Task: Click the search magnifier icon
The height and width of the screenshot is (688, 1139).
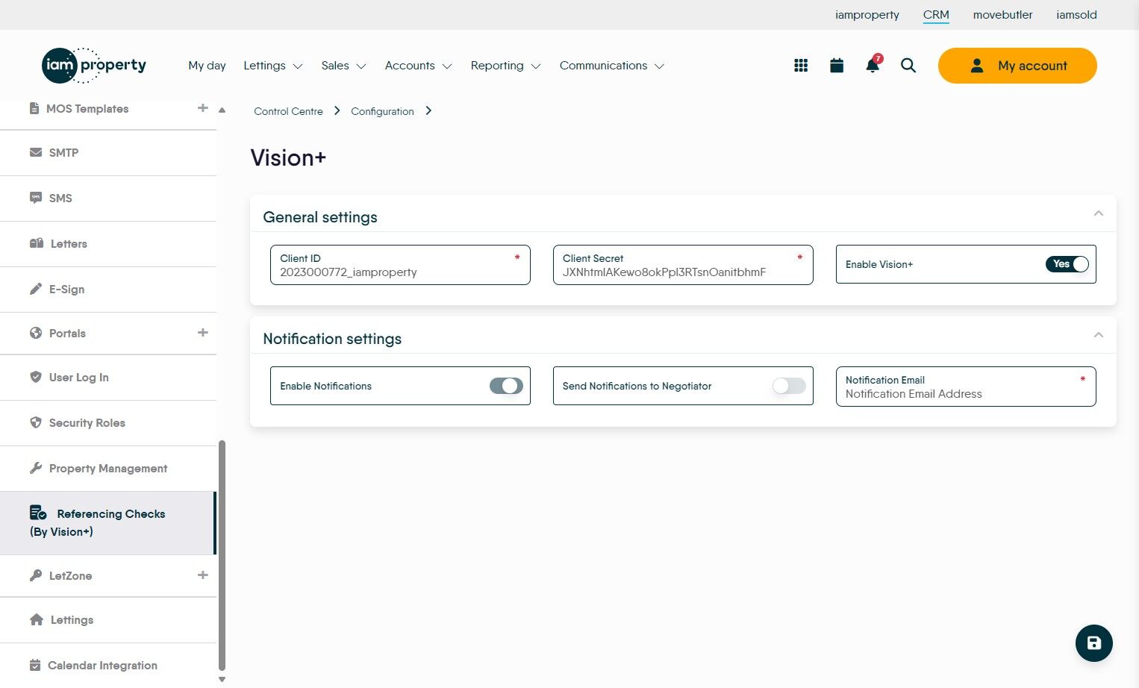Action: [x=908, y=66]
